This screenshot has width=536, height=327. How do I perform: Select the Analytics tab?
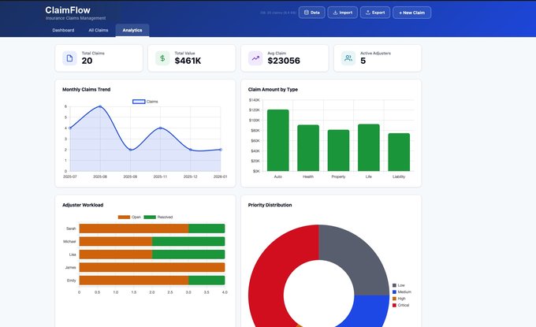click(x=132, y=30)
